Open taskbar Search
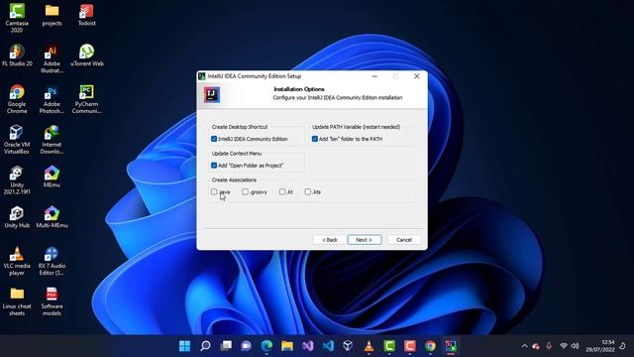 pyautogui.click(x=205, y=346)
